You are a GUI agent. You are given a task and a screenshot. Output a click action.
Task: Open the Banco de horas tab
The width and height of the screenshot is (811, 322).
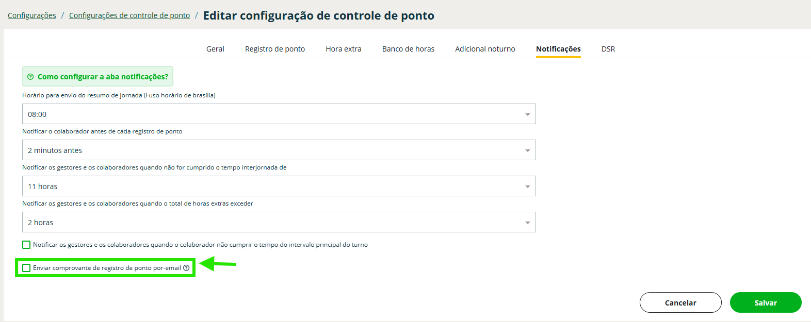408,49
